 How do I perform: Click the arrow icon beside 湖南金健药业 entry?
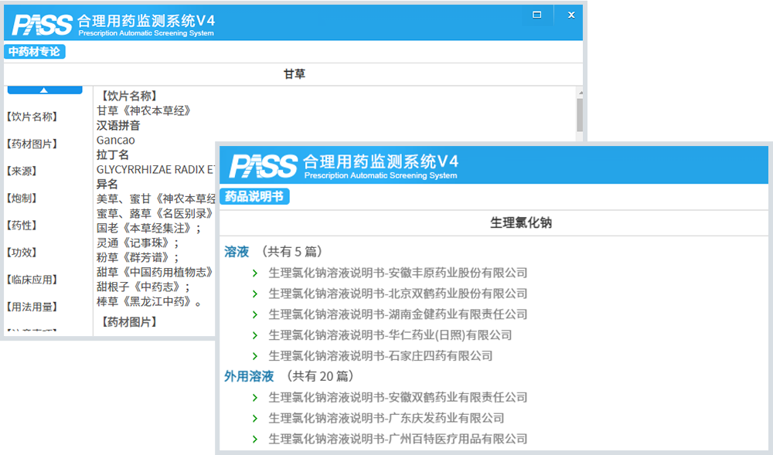[x=255, y=314]
